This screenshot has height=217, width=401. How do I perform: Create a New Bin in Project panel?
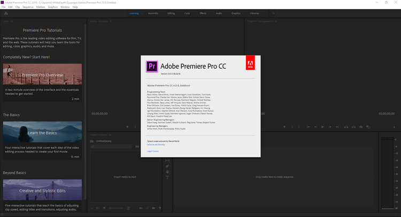coord(153,208)
